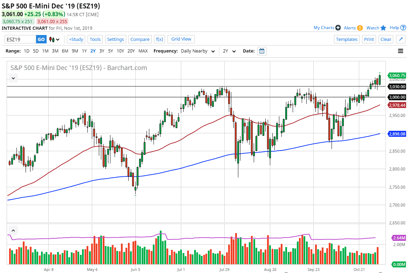The height and width of the screenshot is (273, 409).
Task: Open the Templates panel
Action: [347, 39]
